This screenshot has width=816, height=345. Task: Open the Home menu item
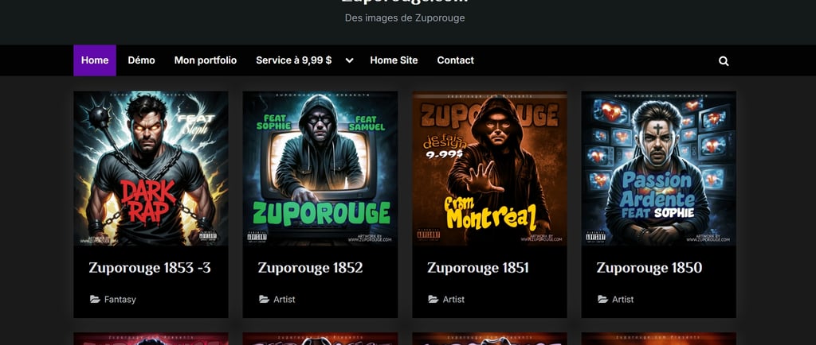(x=95, y=60)
